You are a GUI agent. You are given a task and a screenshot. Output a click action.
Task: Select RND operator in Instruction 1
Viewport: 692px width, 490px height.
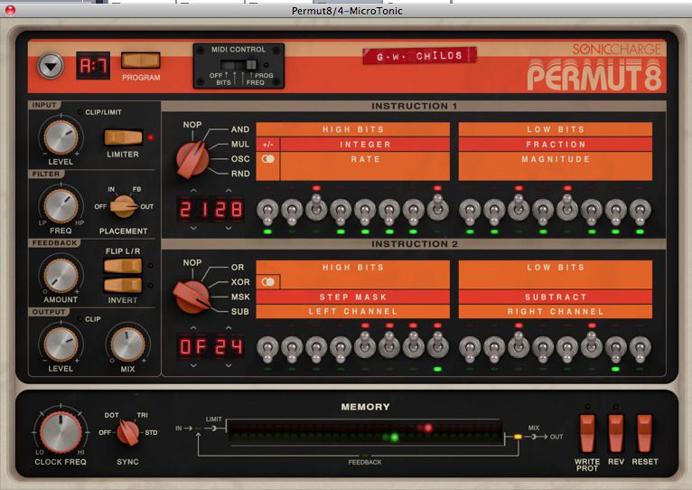(240, 174)
